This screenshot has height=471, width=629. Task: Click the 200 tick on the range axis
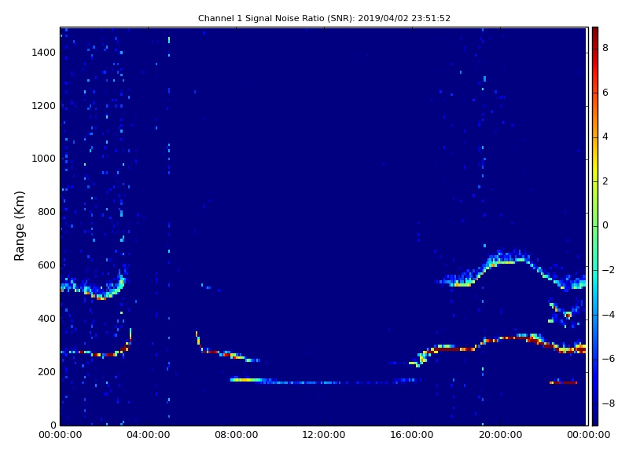pos(46,371)
